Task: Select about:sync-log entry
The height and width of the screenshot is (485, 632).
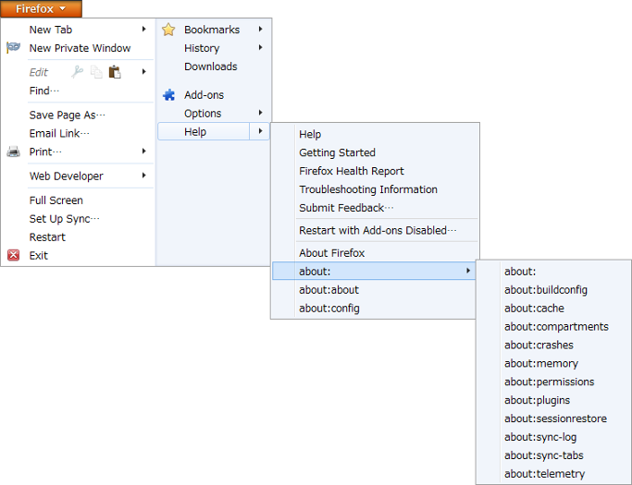Action: click(x=540, y=437)
